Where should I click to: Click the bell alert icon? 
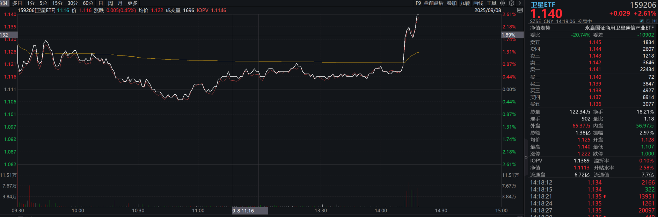648,21
